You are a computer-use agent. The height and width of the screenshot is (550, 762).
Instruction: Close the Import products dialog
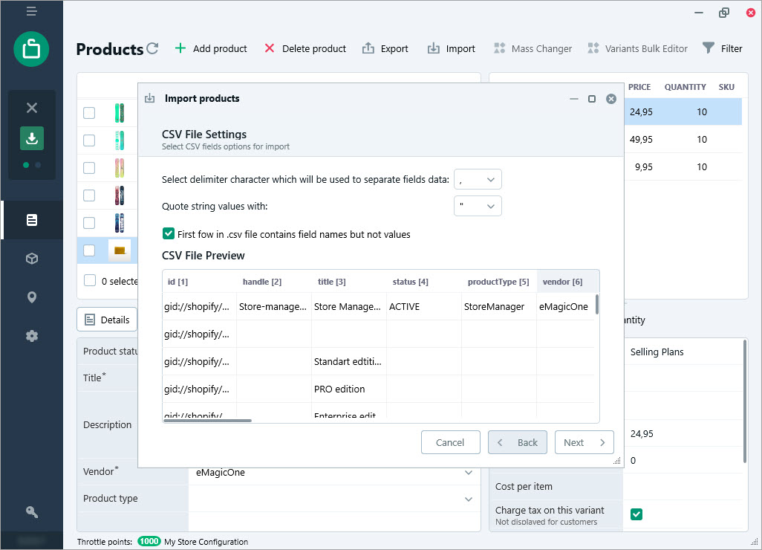611,99
